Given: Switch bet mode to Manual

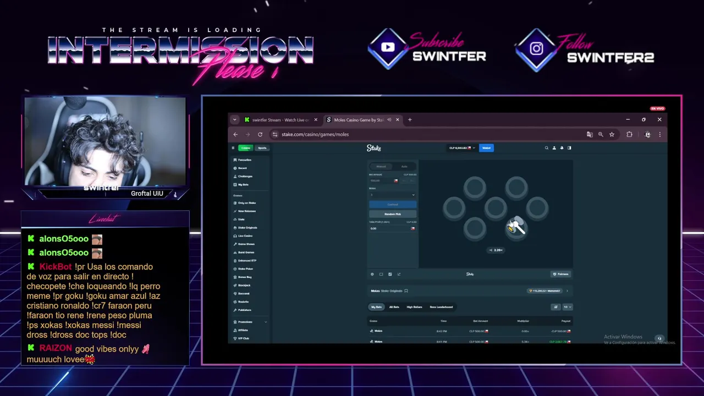Looking at the screenshot, I should (x=381, y=166).
